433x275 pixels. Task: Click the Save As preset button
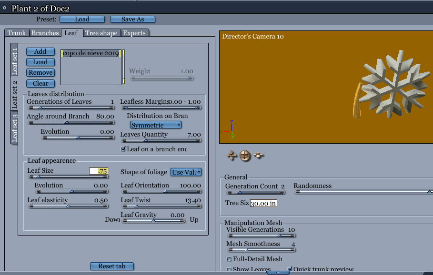(132, 20)
